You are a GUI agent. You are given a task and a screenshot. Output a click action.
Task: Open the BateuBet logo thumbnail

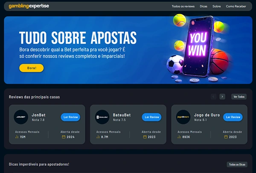[x=102, y=117]
